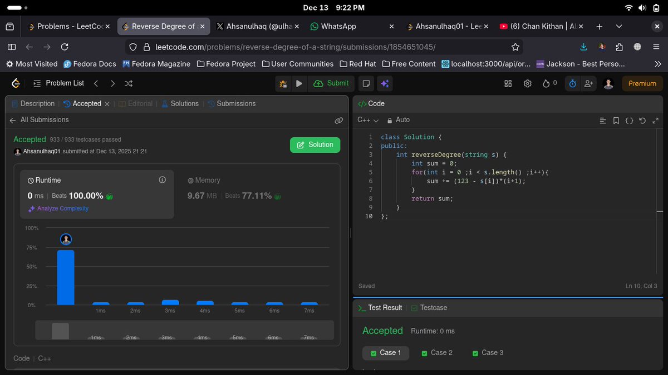Submit the solution
Image resolution: width=668 pixels, height=375 pixels.
(x=331, y=83)
